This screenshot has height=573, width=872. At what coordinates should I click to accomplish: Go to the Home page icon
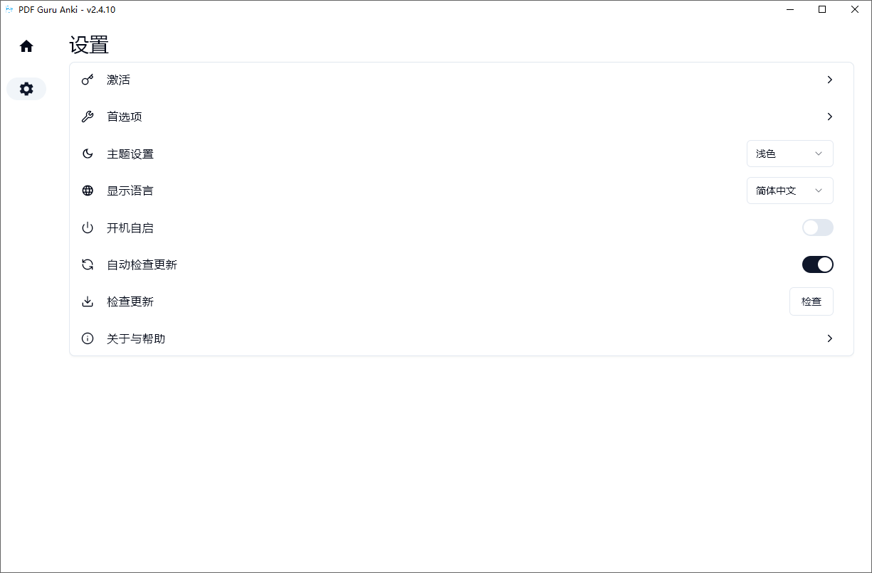point(26,46)
